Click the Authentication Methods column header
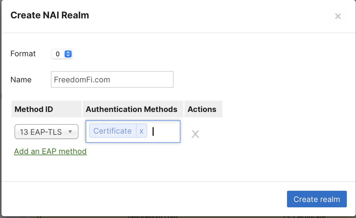 (x=132, y=109)
